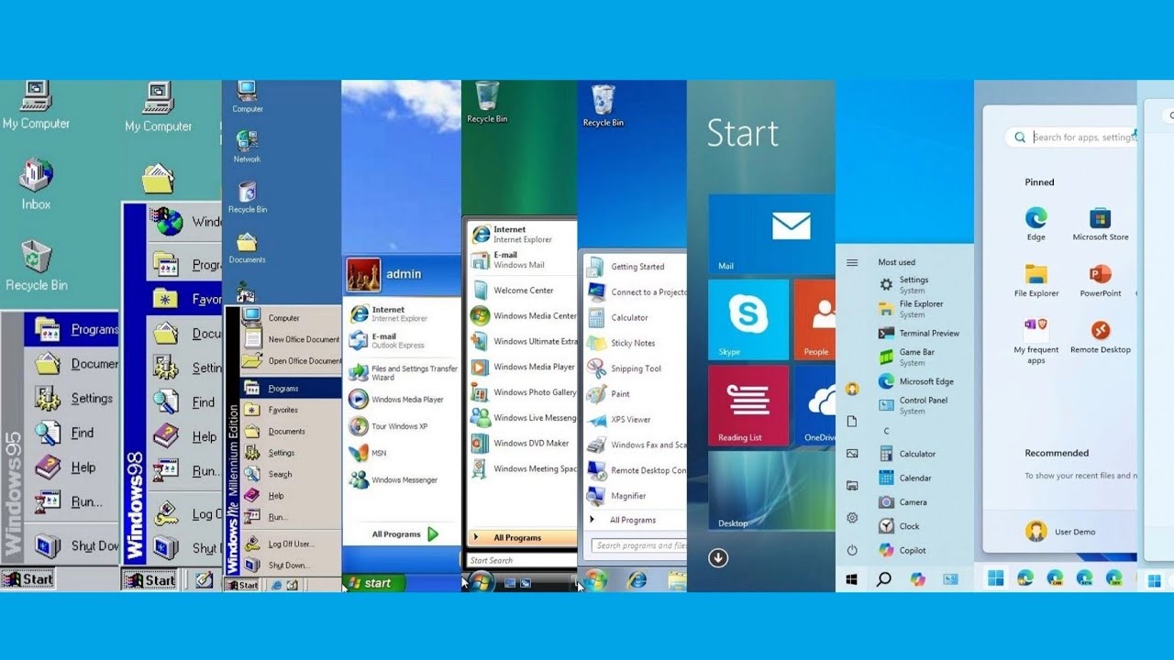Open Microsoft Store in Windows 11 pinned apps

pos(1101,225)
